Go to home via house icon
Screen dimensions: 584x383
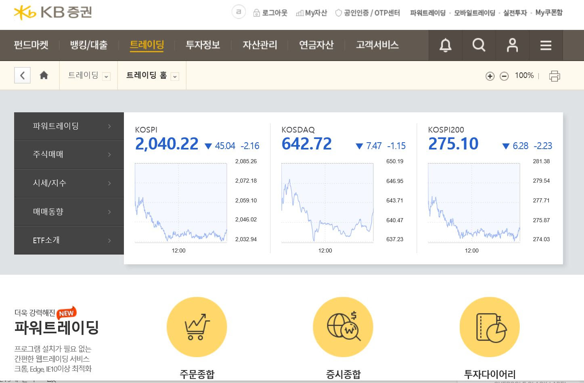[x=44, y=75]
